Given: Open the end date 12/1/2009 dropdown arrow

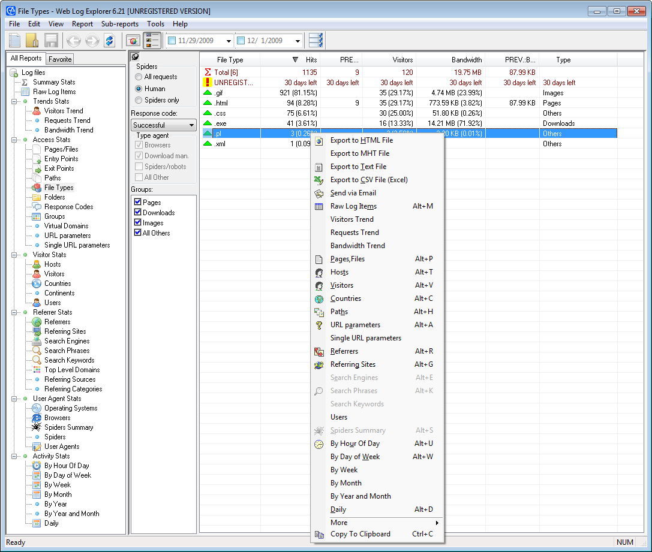Looking at the screenshot, I should pyautogui.click(x=298, y=41).
